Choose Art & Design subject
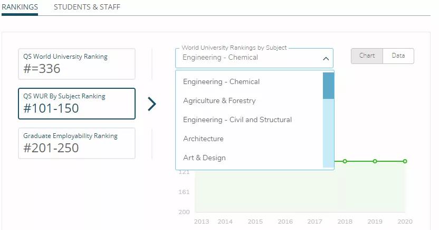 tap(249, 158)
